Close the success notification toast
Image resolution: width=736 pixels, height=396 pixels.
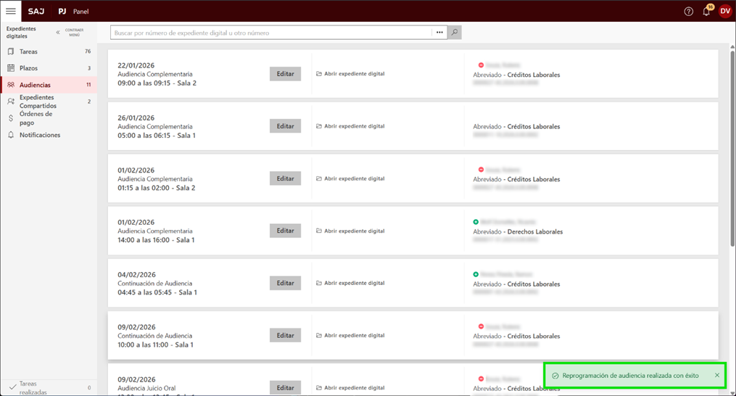pyautogui.click(x=717, y=376)
